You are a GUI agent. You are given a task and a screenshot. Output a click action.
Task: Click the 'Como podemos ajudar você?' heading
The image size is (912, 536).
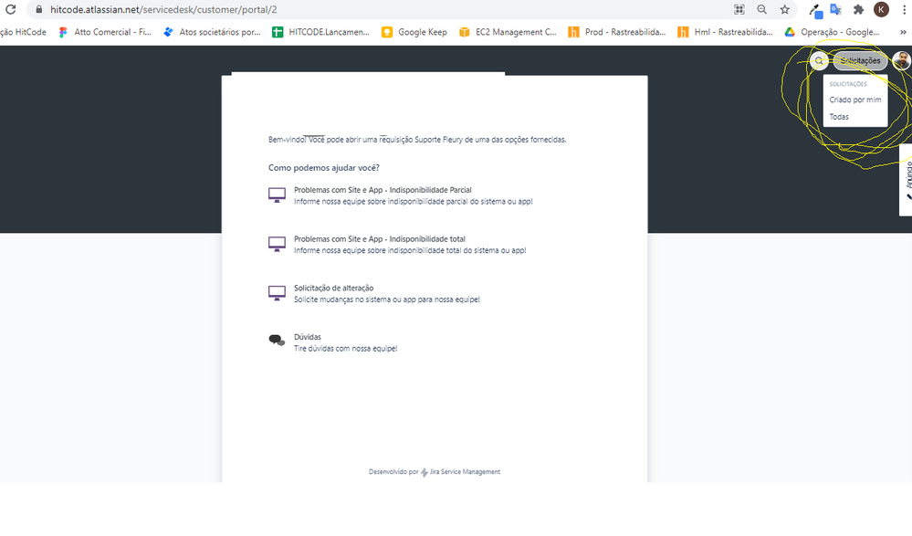point(324,168)
